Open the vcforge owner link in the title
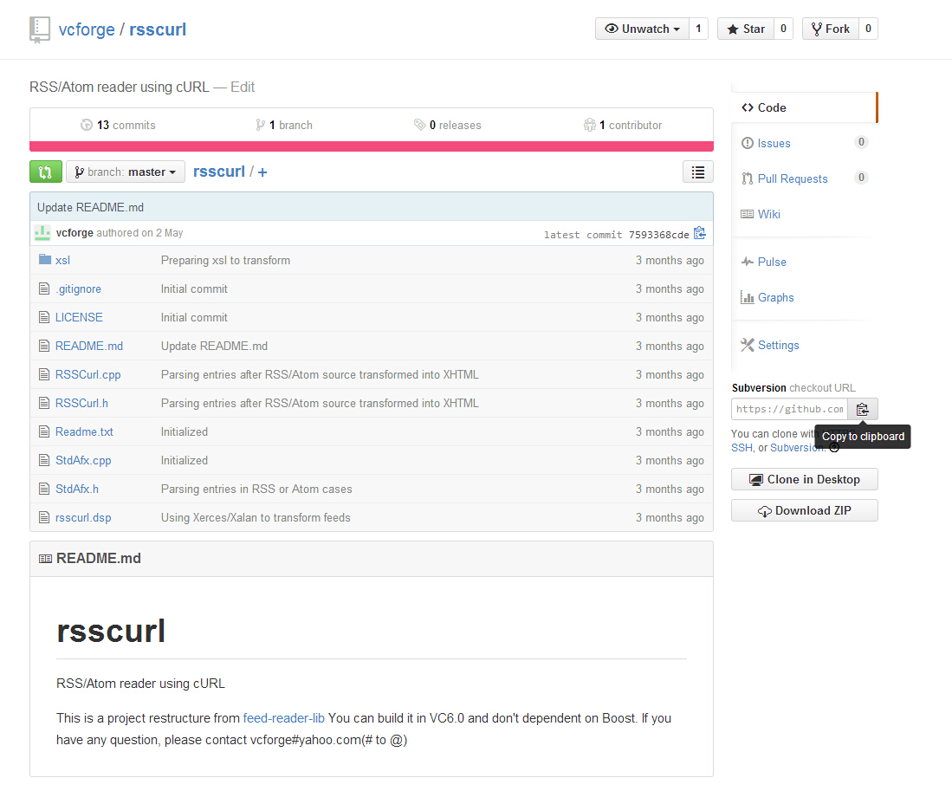The width and height of the screenshot is (952, 791). point(87,29)
